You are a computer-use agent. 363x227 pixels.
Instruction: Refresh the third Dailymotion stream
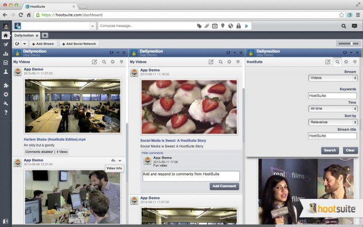345,53
